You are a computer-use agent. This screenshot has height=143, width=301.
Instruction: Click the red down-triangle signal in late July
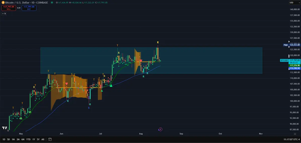pos(141,61)
